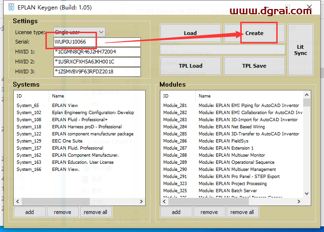The height and width of the screenshot is (232, 324).
Task: Click the Systems Name column header
Action: (97, 96)
